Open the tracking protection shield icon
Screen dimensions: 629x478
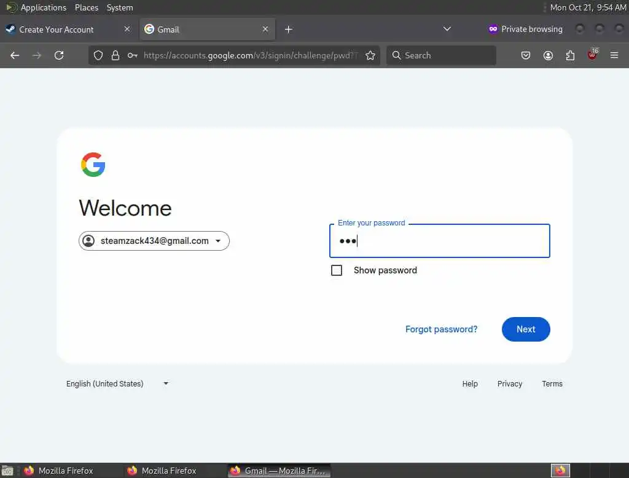pos(98,55)
